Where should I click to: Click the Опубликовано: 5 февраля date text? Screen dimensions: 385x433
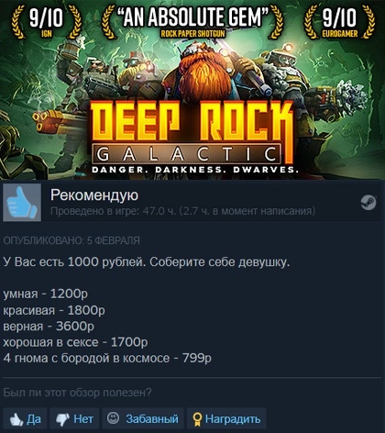click(x=71, y=240)
